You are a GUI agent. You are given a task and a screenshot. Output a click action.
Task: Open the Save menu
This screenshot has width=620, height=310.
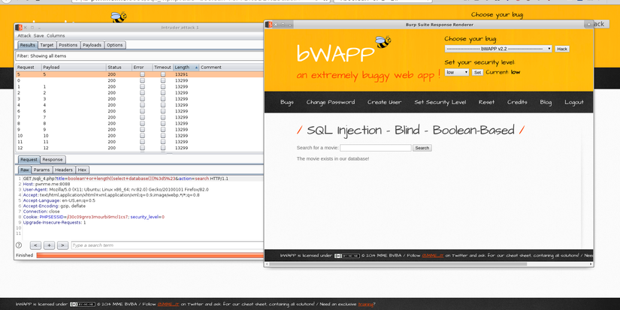pos(39,35)
